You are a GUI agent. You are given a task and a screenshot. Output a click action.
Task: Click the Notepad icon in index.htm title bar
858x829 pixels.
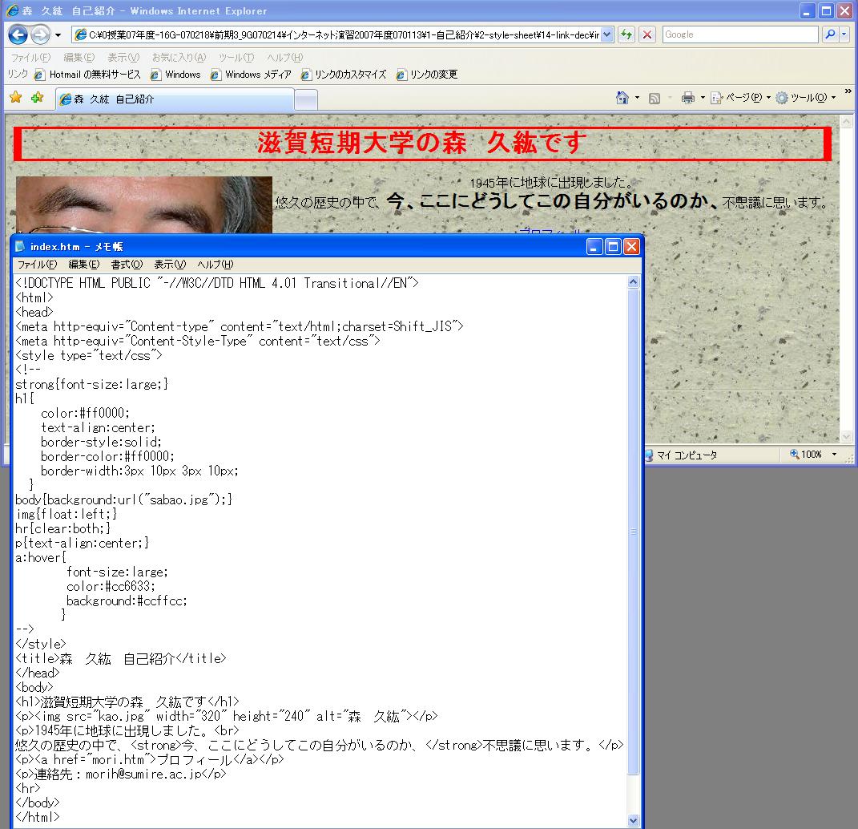pyautogui.click(x=20, y=246)
